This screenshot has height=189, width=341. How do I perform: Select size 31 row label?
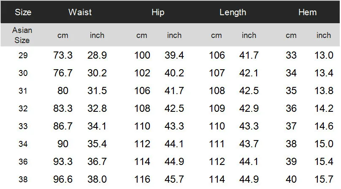coord(23,91)
